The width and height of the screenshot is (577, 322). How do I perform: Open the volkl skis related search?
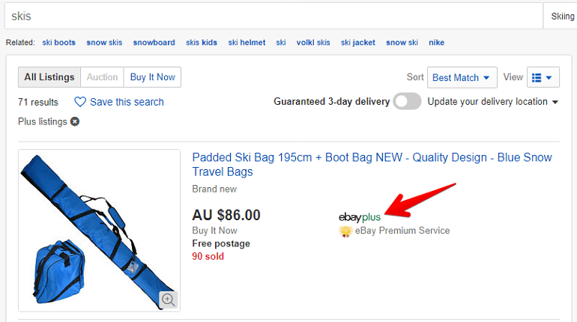tap(313, 43)
